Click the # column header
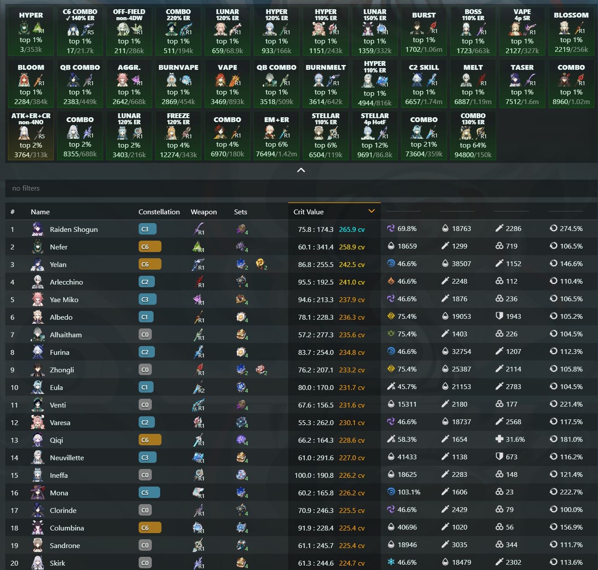 pos(12,212)
